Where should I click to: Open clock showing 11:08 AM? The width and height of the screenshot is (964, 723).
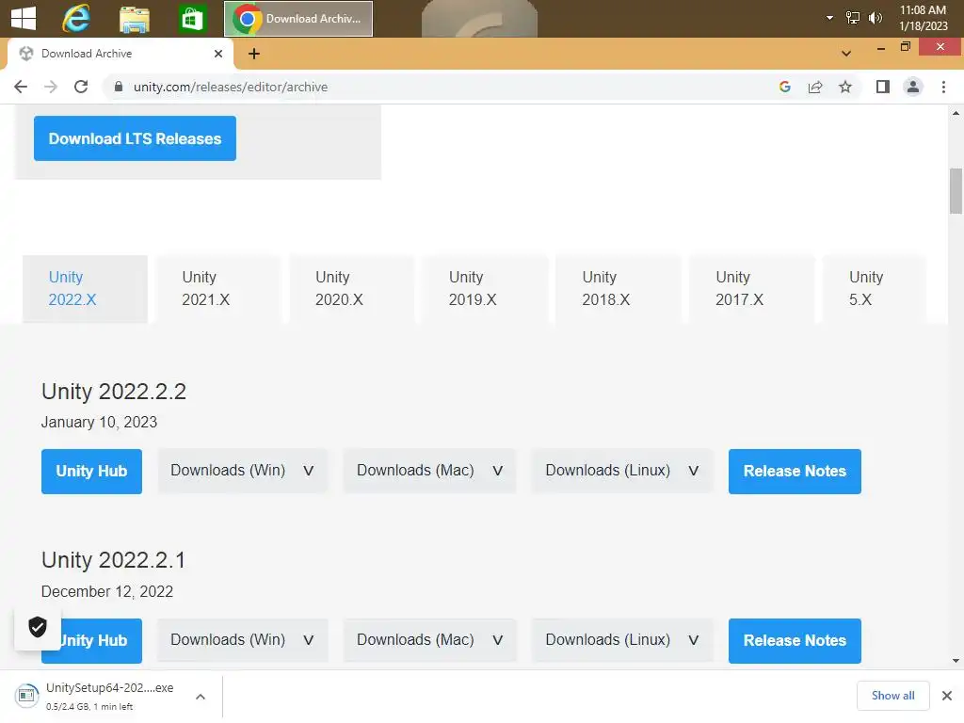[923, 18]
